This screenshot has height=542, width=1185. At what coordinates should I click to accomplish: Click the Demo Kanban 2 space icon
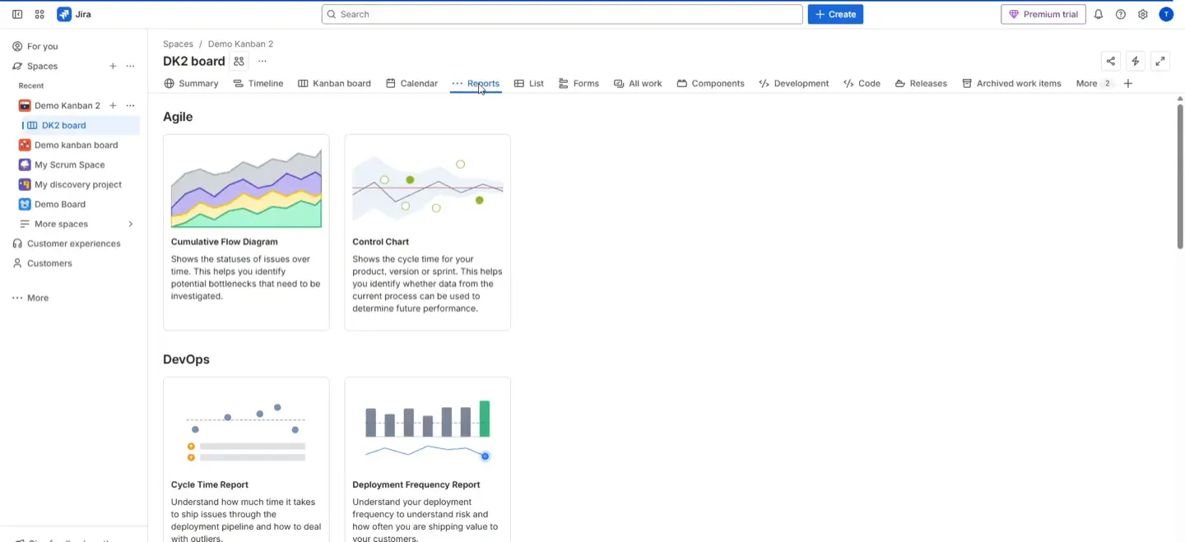point(25,105)
